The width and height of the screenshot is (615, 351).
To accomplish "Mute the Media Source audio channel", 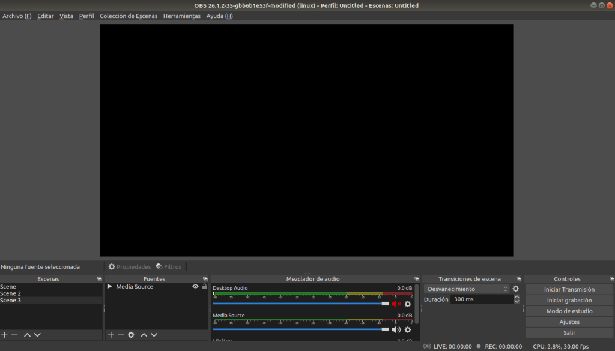I will coord(396,330).
